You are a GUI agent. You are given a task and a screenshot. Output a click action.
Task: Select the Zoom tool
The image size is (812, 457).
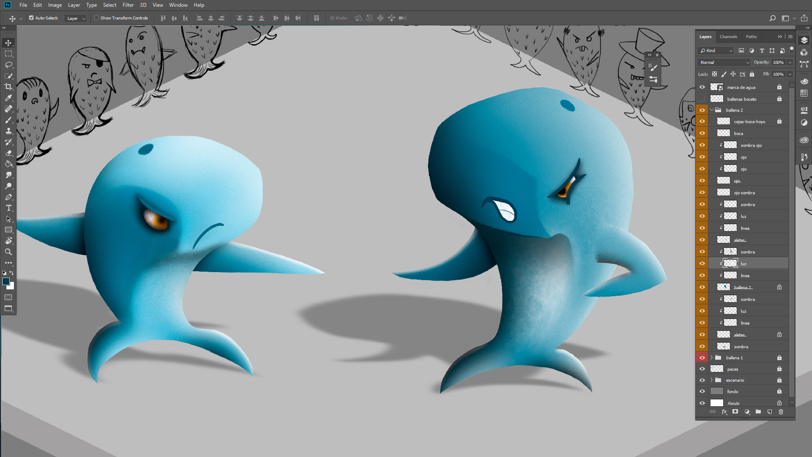click(x=8, y=252)
